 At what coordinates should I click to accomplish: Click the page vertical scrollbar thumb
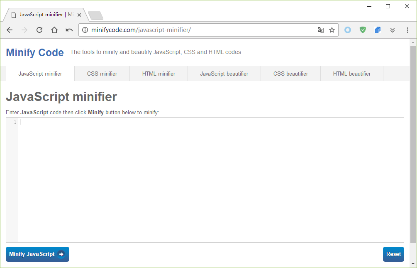413,144
